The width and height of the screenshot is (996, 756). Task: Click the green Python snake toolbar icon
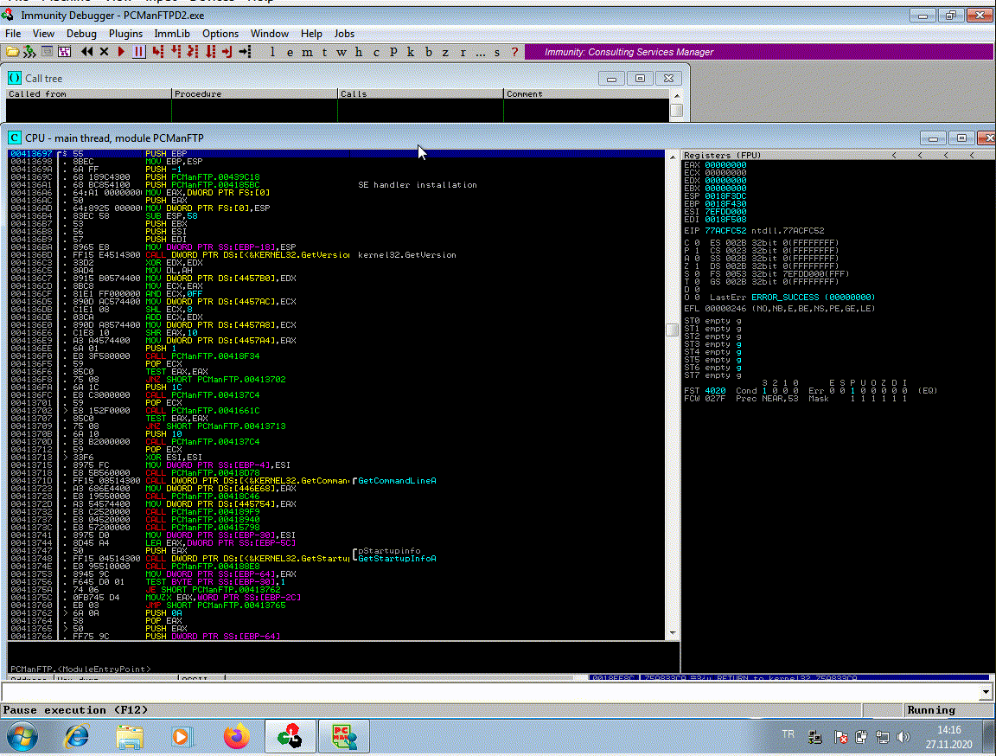[29, 52]
